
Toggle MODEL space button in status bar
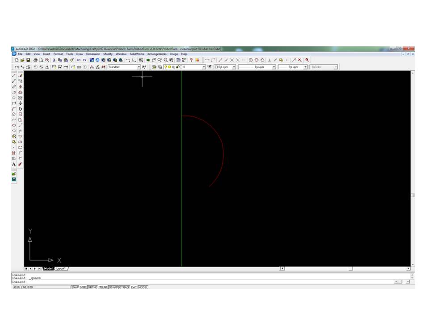tap(143, 287)
